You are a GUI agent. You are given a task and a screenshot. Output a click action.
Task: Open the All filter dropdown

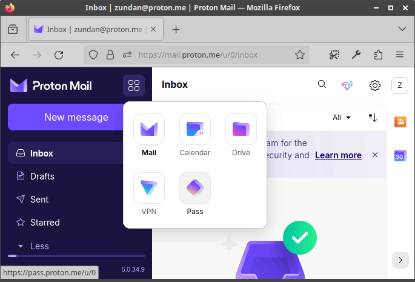point(342,118)
